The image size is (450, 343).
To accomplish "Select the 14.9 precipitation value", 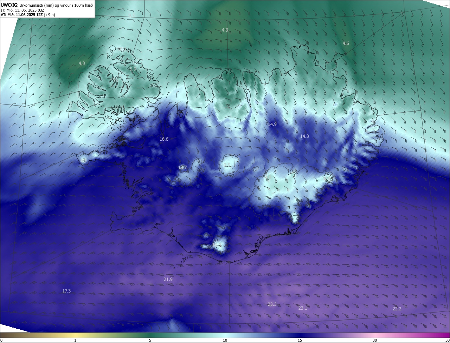I will (x=272, y=124).
